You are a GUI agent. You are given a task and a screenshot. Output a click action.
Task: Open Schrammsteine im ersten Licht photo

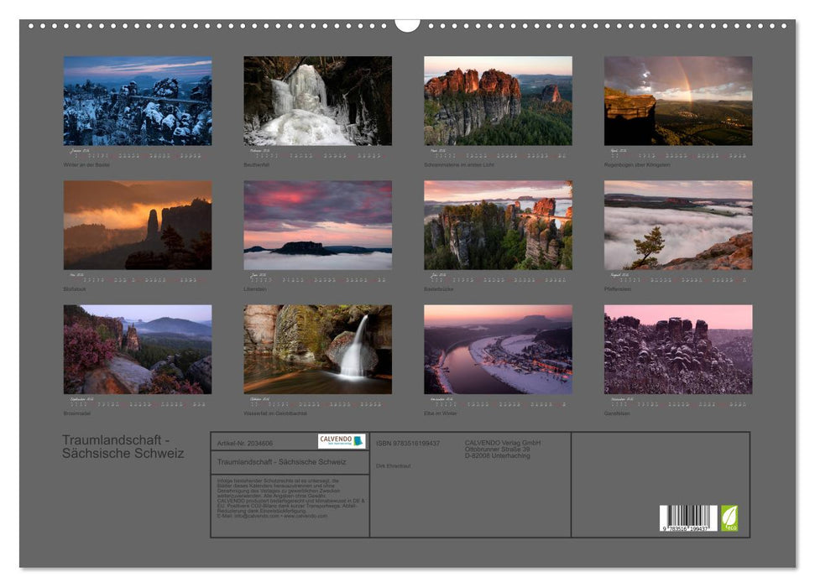tap(498, 101)
